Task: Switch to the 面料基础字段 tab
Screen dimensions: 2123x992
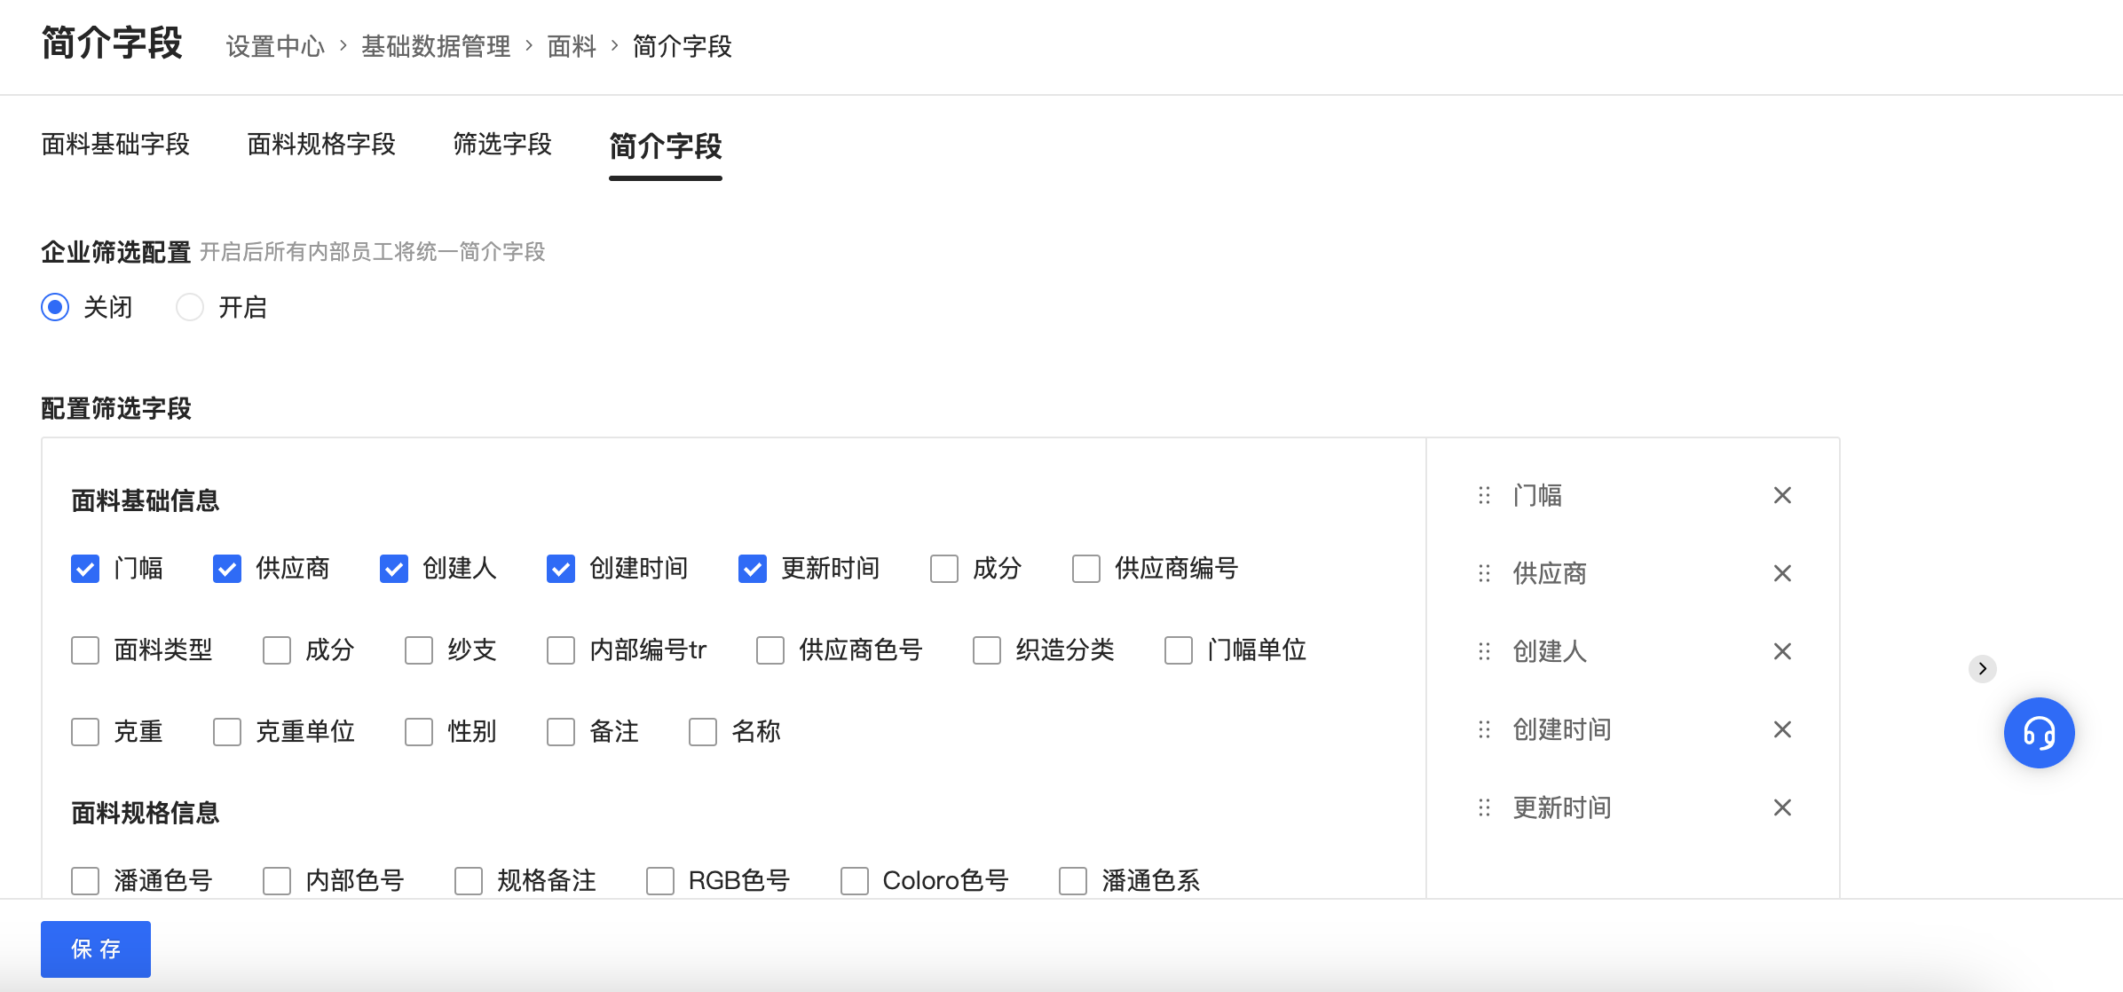Action: coord(115,145)
